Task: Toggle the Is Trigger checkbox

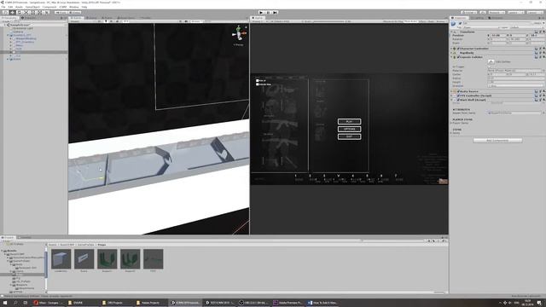Action: (489, 67)
